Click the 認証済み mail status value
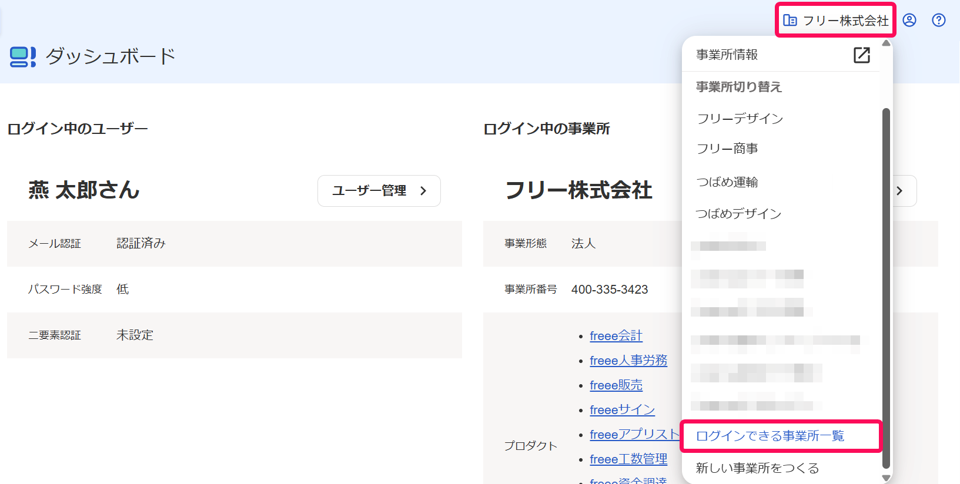Viewport: 960px width, 484px height. 141,243
